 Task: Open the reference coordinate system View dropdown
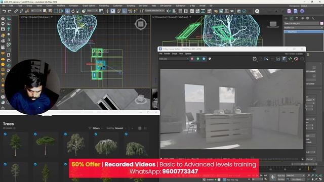coord(92,11)
